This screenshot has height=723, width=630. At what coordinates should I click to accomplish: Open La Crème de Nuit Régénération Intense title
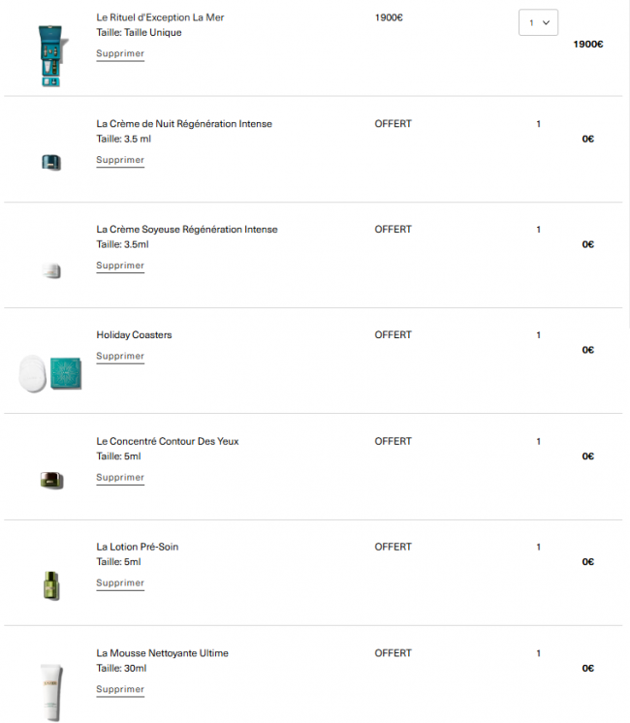click(184, 124)
